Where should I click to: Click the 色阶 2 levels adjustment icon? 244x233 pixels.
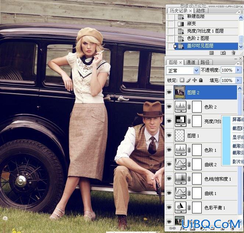180,107
